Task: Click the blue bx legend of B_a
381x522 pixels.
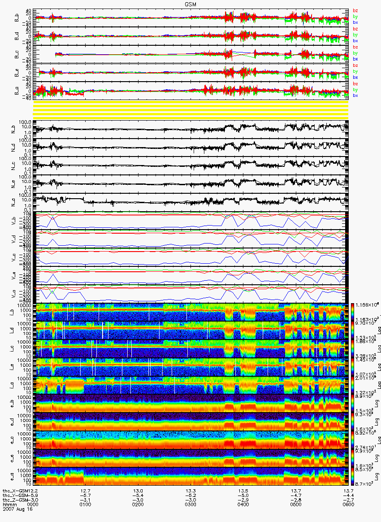Action: [x=355, y=96]
